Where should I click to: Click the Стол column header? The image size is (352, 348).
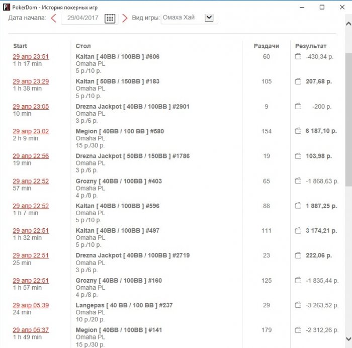point(83,46)
